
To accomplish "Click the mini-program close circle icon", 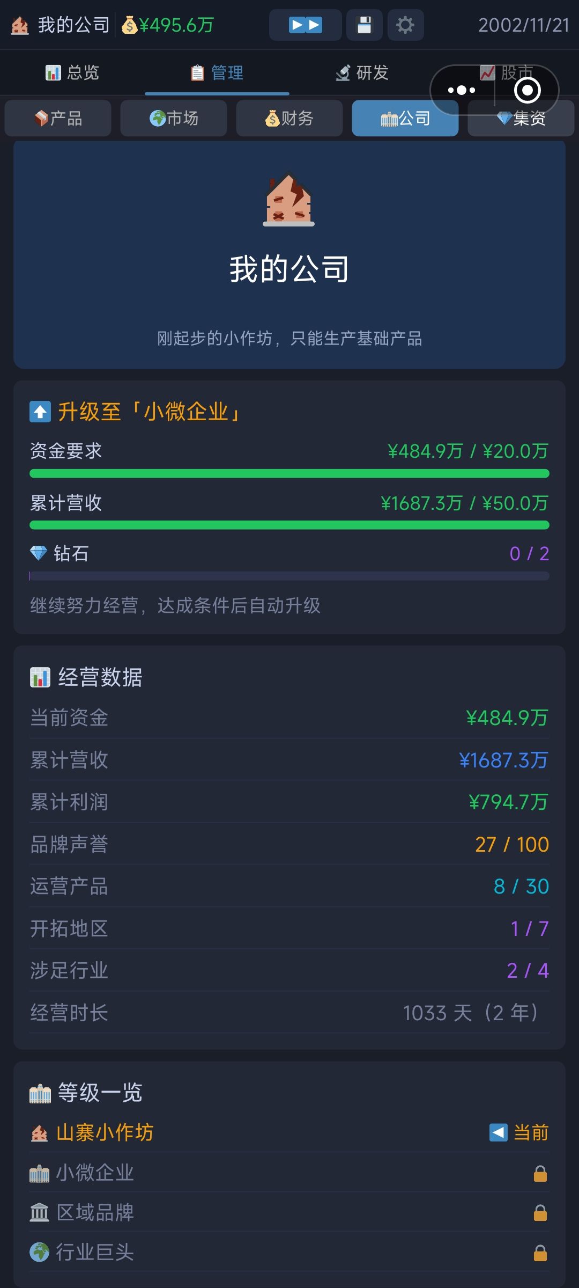I will pos(528,90).
